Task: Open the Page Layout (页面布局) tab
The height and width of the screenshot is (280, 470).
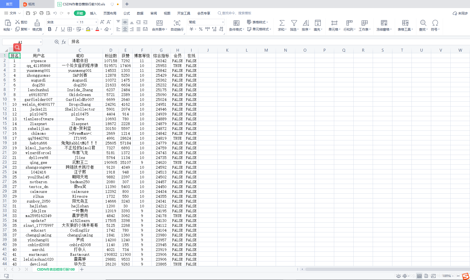Action: [x=110, y=13]
